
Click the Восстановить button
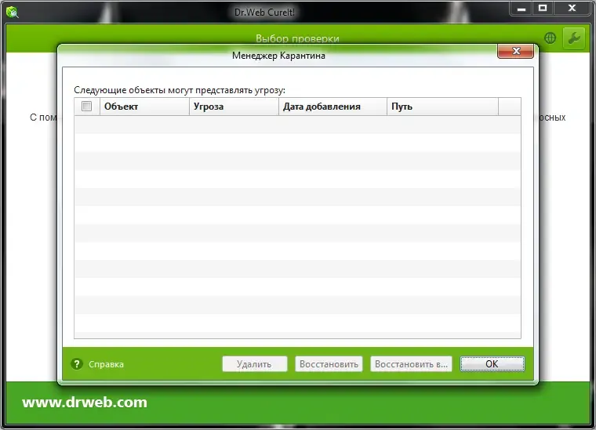(329, 364)
